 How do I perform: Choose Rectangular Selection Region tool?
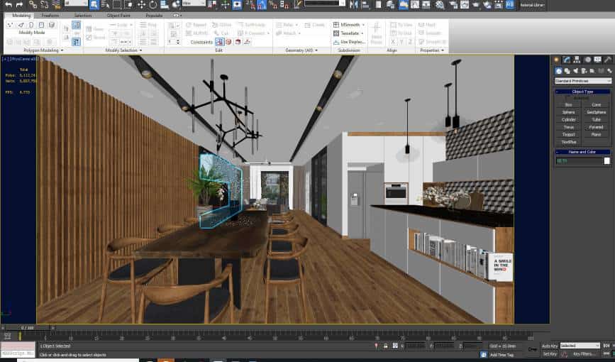pos(117,5)
